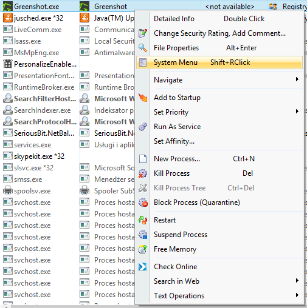Viewport: 307px width, 308px height.
Task: Select Check Online entry
Action: click(219, 267)
